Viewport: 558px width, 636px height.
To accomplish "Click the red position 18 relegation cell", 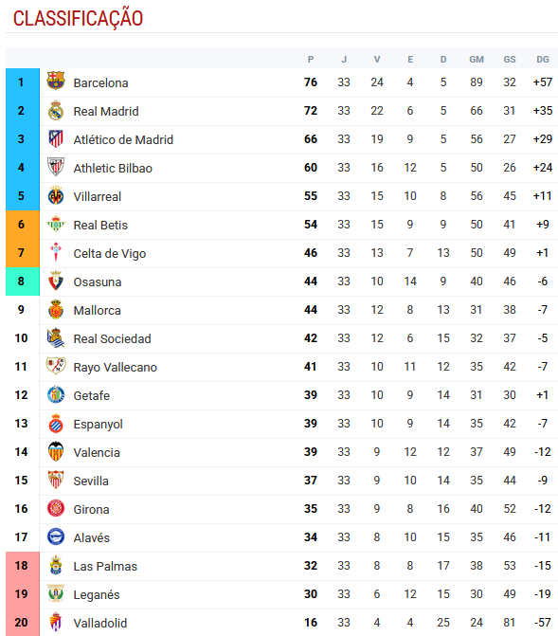I will 23,566.
